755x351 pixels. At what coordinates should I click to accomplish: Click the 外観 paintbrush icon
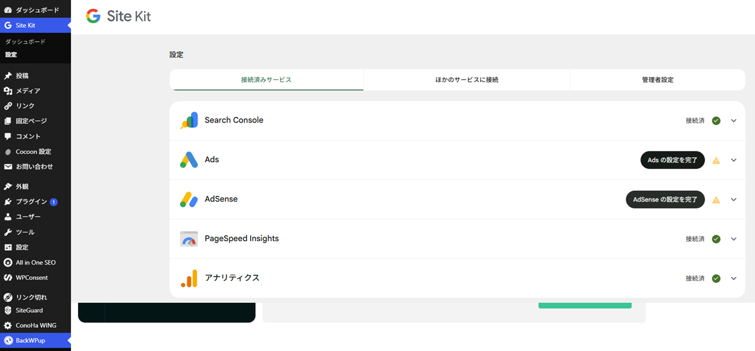(x=8, y=186)
